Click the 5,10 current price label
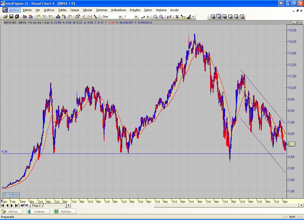The image size is (304, 220). [x=292, y=144]
